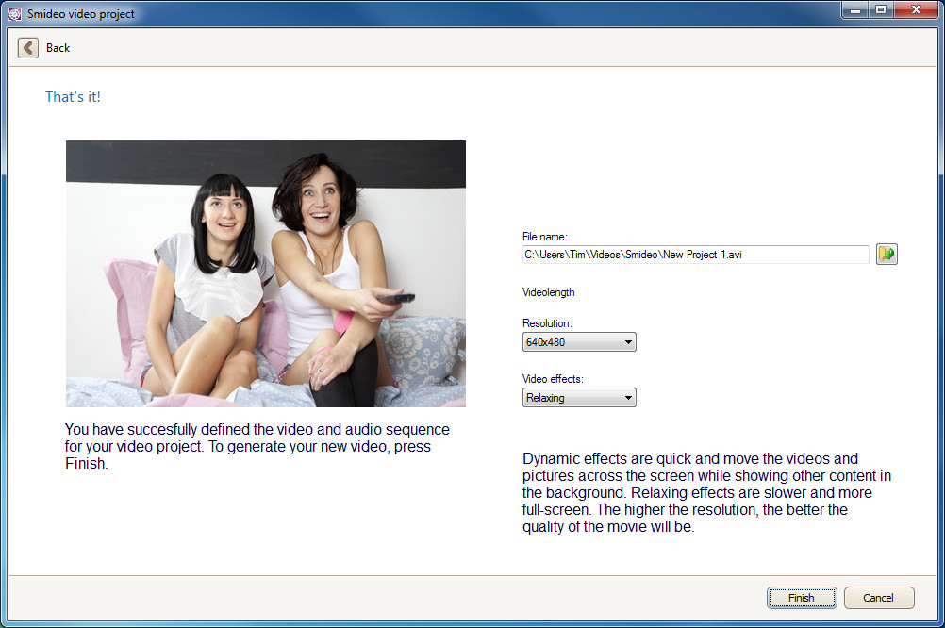Focus the File name input field
This screenshot has width=945, height=628.
coord(695,255)
